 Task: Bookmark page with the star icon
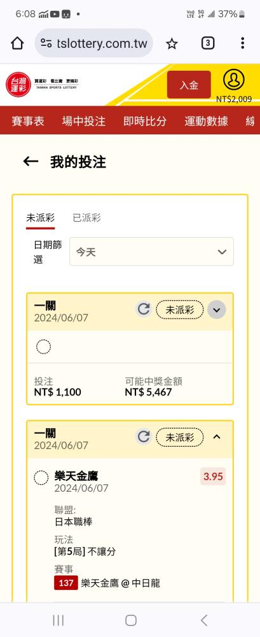point(172,43)
